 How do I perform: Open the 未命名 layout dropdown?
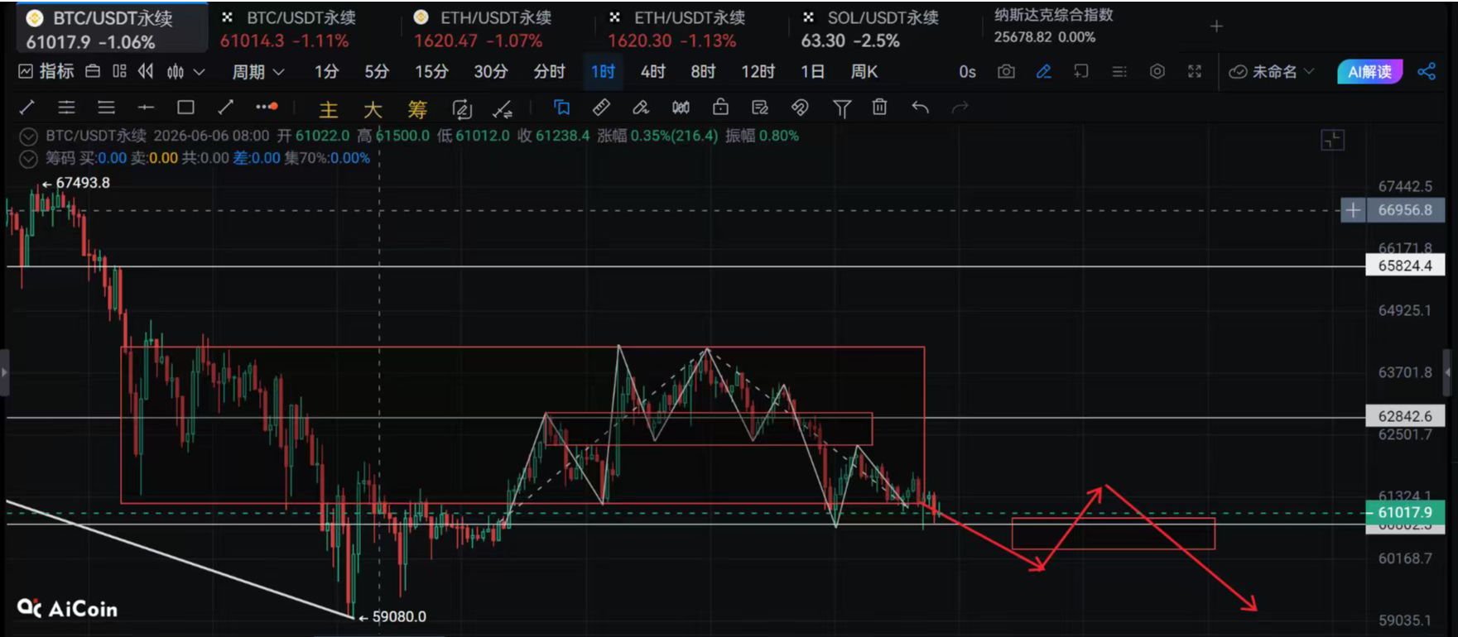[x=1273, y=72]
